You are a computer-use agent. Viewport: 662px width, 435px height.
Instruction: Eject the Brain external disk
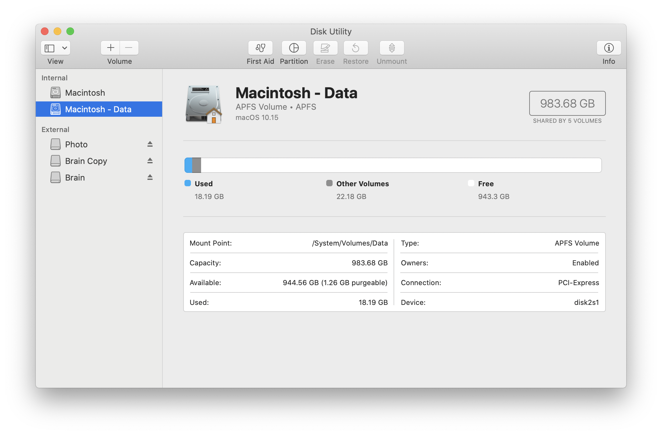pos(150,177)
